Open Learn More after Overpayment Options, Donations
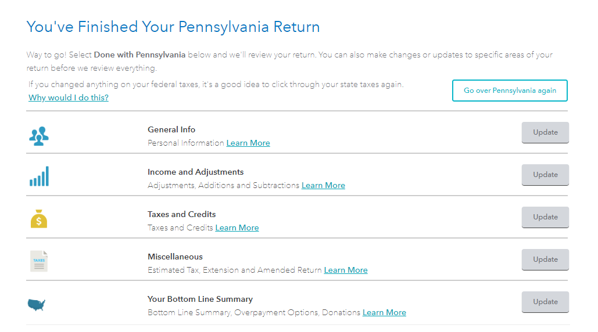The width and height of the screenshot is (598, 332). [384, 312]
